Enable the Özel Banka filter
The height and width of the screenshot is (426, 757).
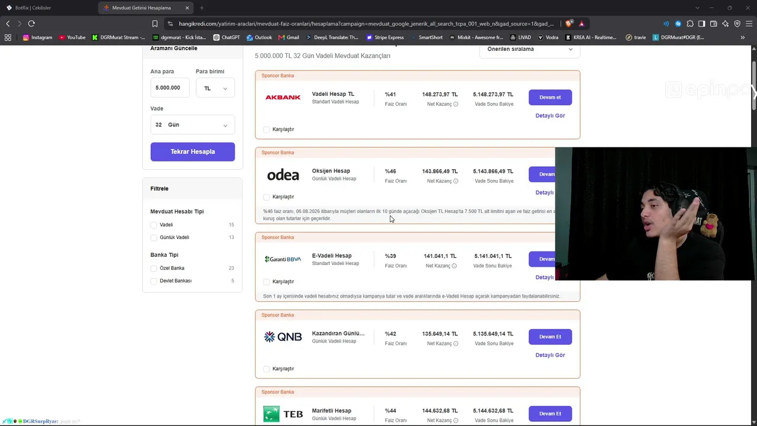154,268
